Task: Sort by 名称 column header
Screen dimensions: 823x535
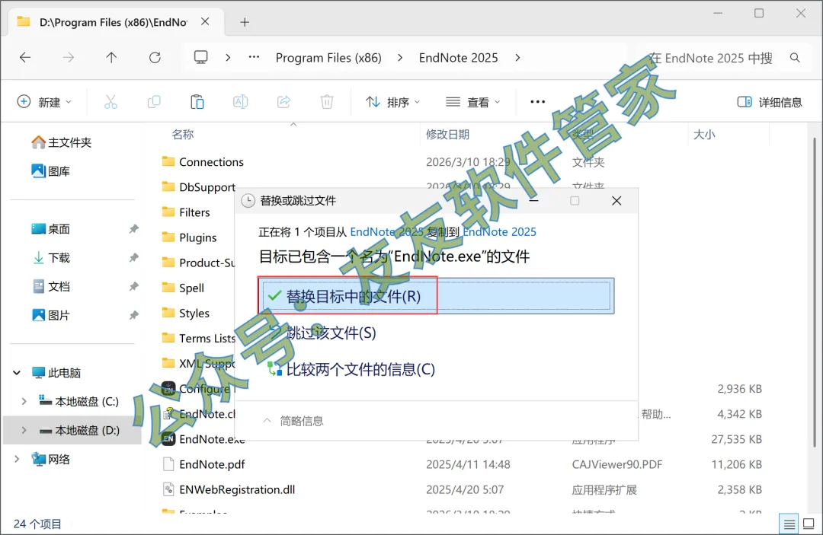Action: click(x=183, y=135)
